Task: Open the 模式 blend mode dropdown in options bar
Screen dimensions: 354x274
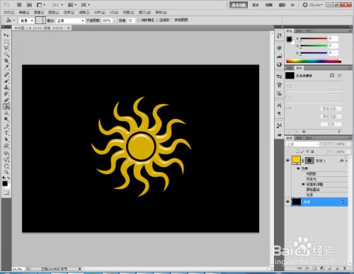Action: tap(70, 21)
